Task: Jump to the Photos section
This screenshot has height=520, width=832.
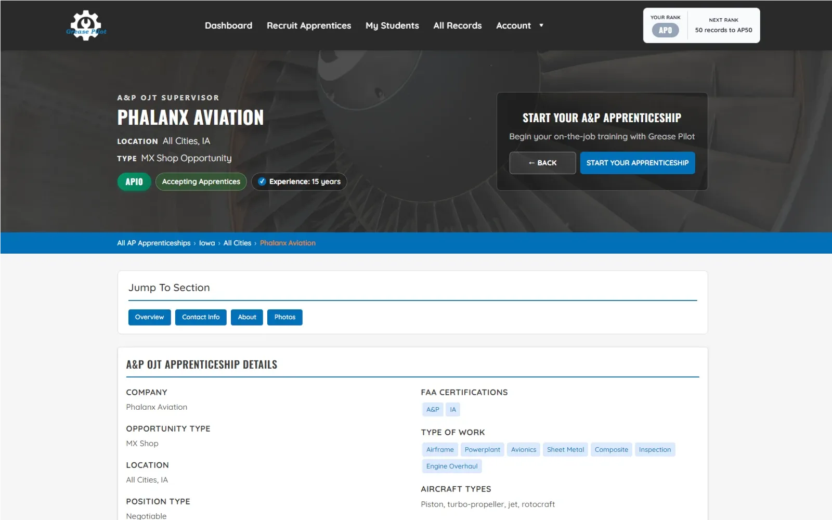Action: coord(285,317)
